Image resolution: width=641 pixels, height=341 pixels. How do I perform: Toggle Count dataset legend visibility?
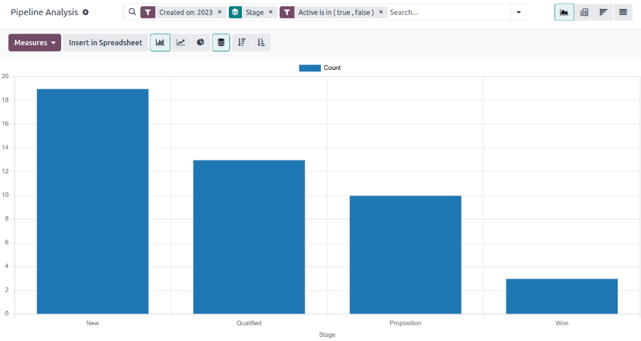coord(320,68)
